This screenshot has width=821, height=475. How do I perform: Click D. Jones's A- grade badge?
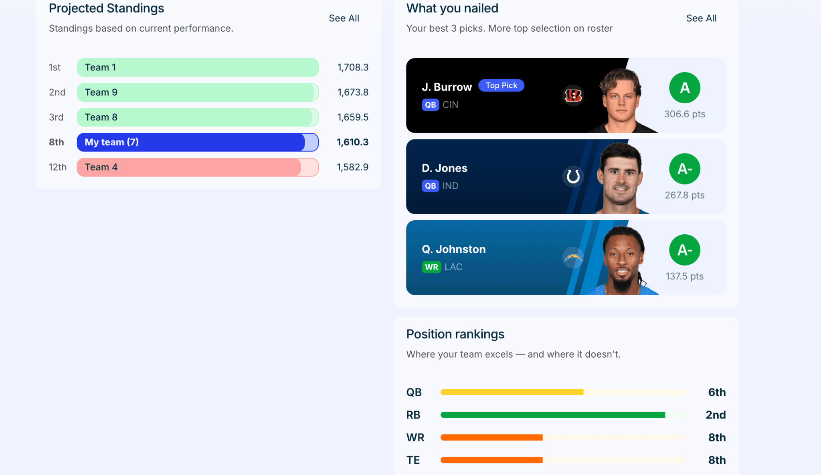tap(684, 169)
